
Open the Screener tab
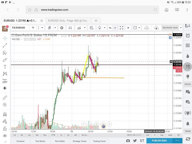click(x=21, y=141)
